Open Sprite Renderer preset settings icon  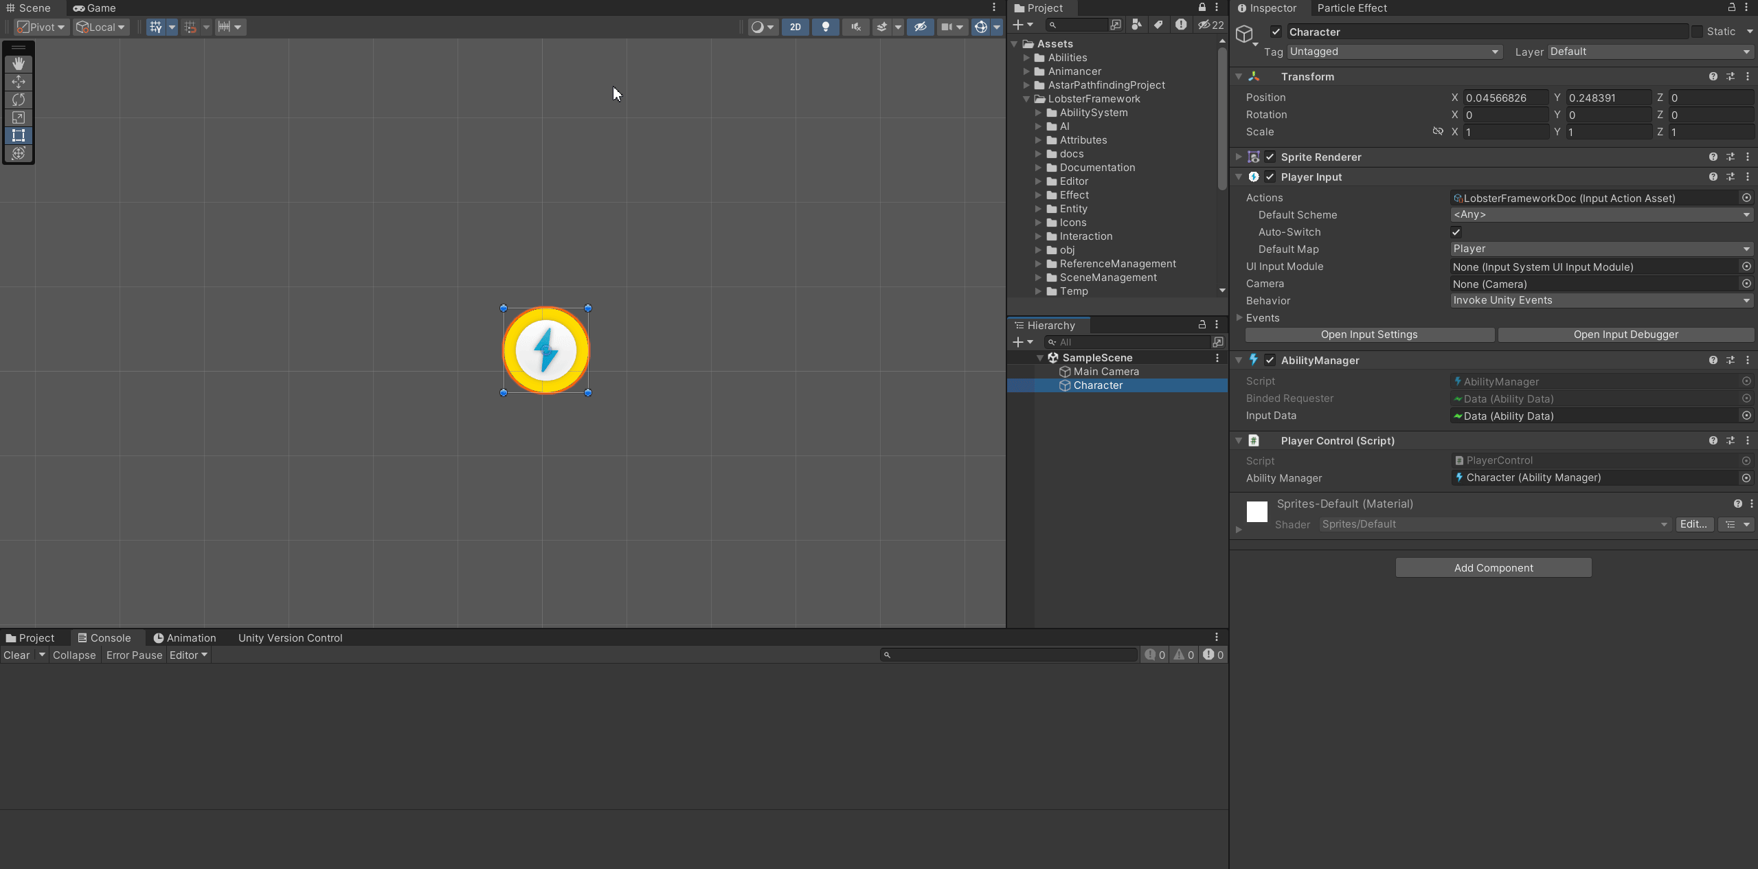click(x=1730, y=157)
